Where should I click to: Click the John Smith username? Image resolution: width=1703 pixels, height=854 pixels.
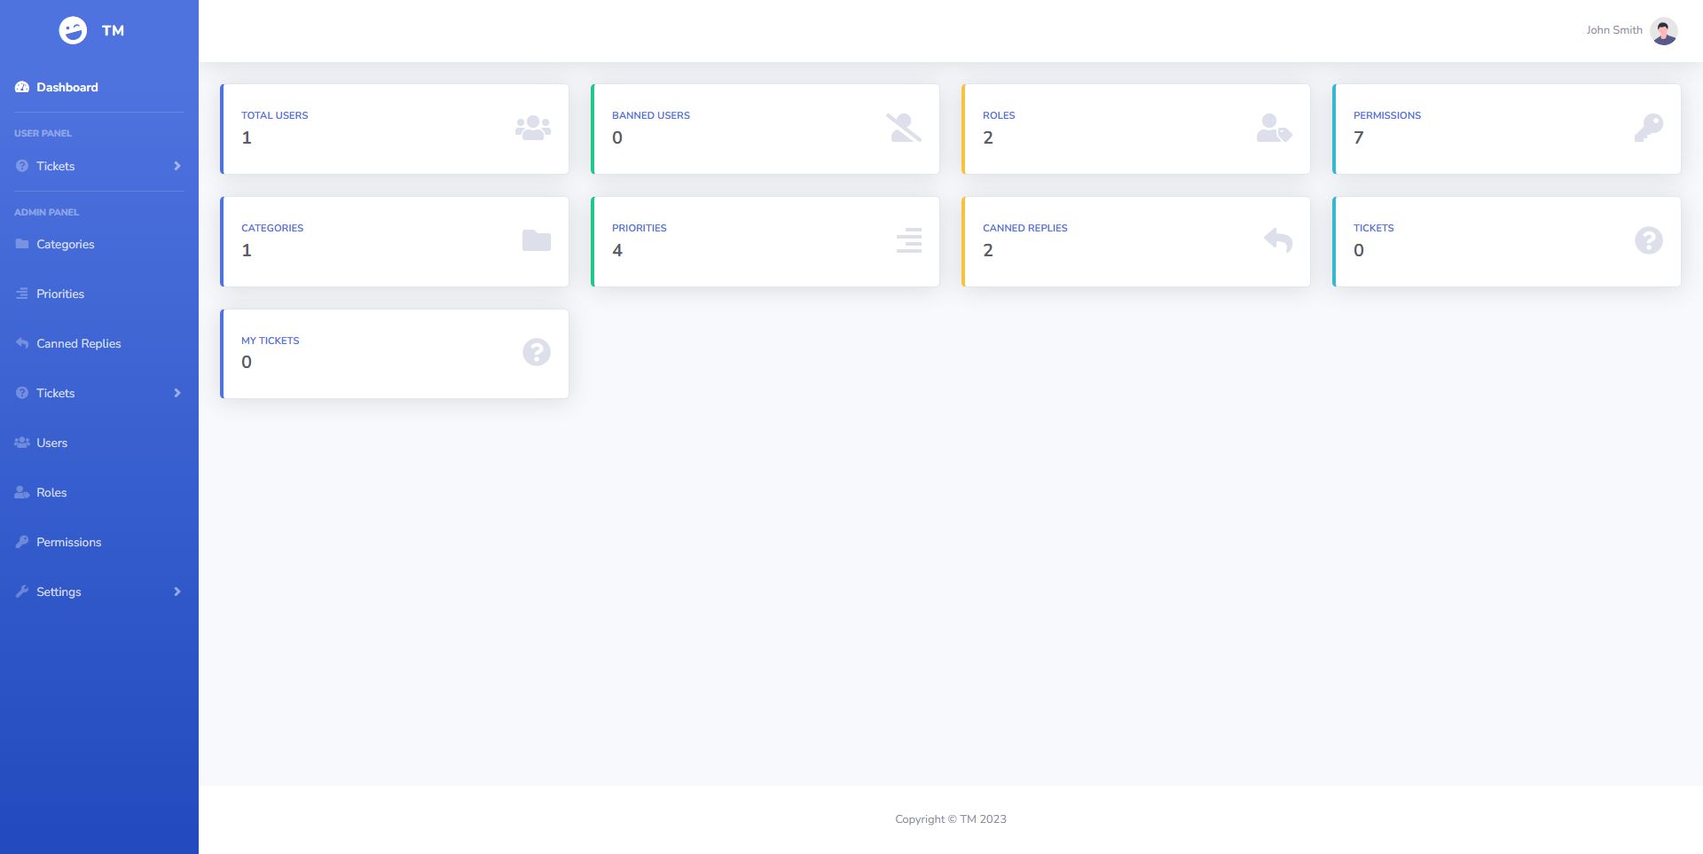click(x=1613, y=30)
